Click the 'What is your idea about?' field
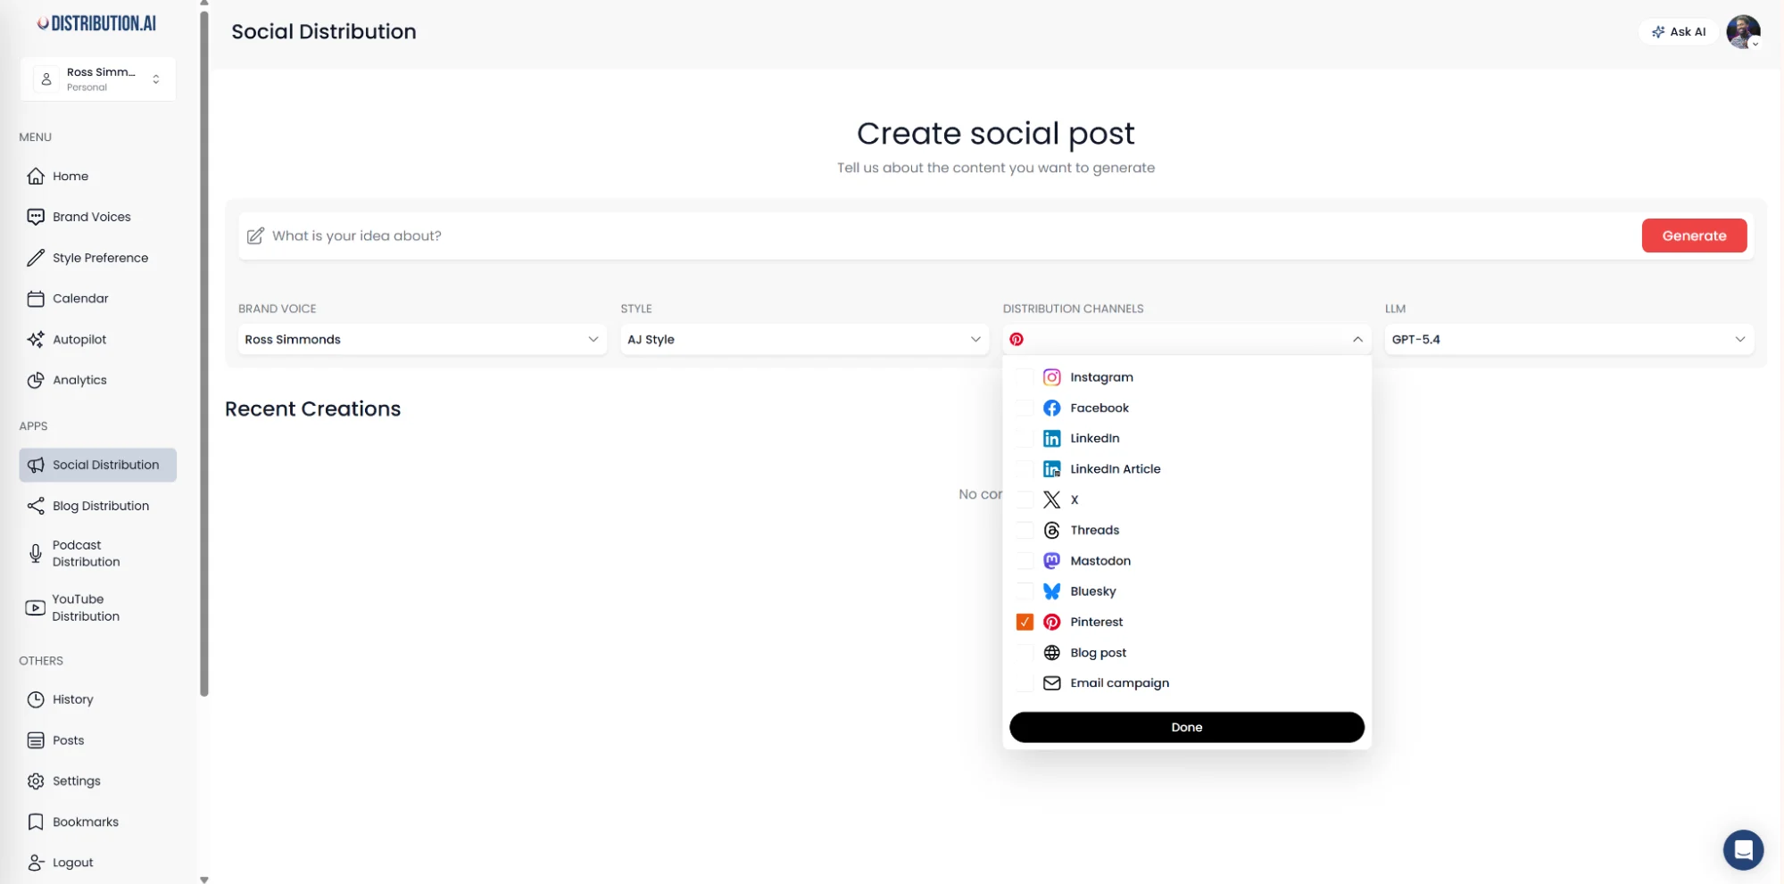Viewport: 1784px width, 884px height. 937,235
